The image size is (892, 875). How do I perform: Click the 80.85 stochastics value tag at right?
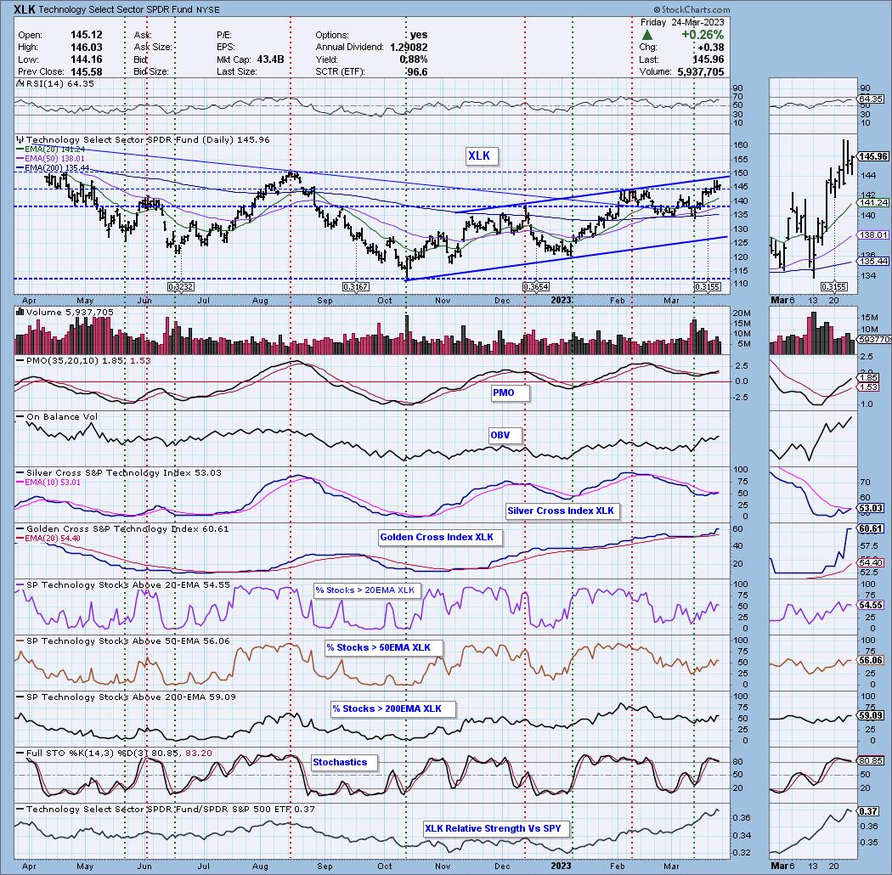pos(871,760)
